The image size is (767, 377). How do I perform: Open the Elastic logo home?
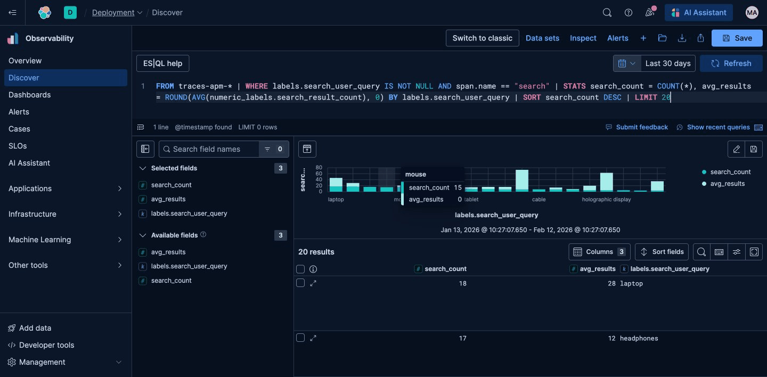(45, 12)
